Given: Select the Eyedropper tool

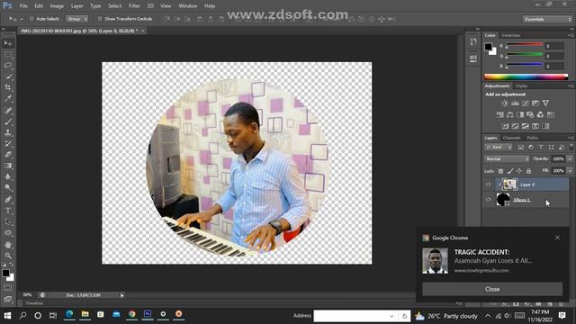Looking at the screenshot, I should tap(8, 99).
